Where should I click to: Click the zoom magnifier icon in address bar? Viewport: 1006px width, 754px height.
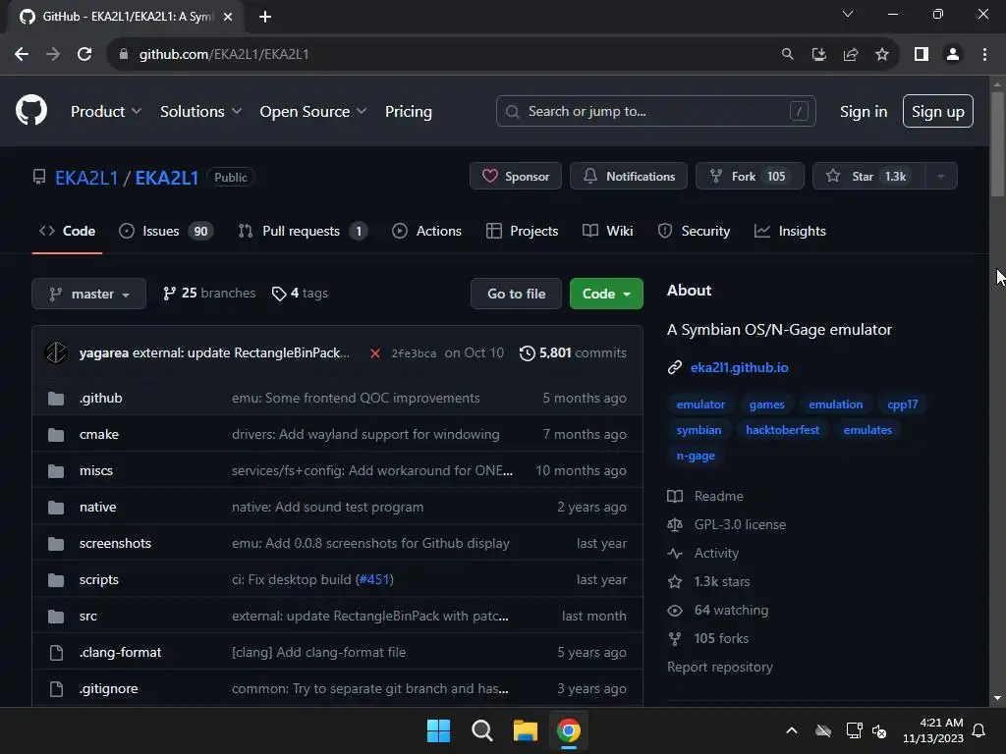pos(787,55)
